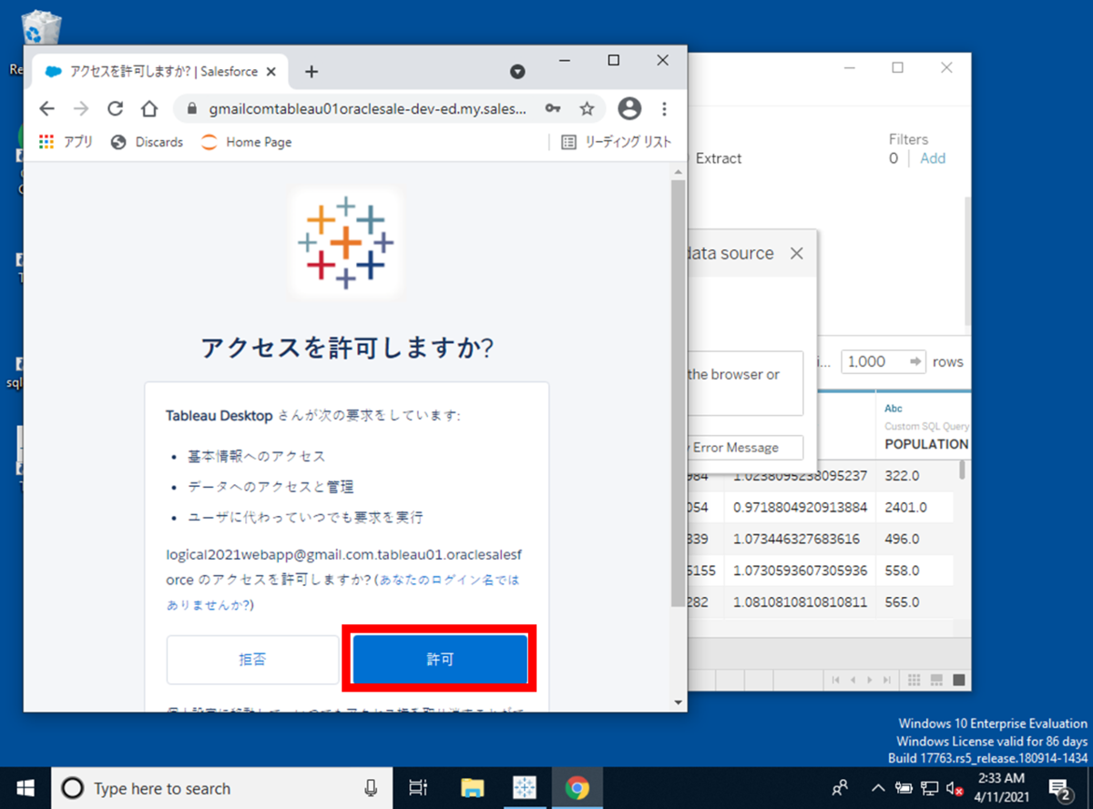Select cell 1.0810810810810811 in Tableau grid
Image resolution: width=1093 pixels, height=809 pixels.
(x=800, y=602)
